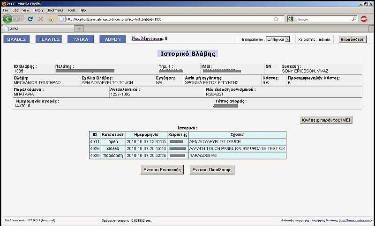The image size is (375, 226).
Task: Open the Tools menu
Action: pos(71,10)
